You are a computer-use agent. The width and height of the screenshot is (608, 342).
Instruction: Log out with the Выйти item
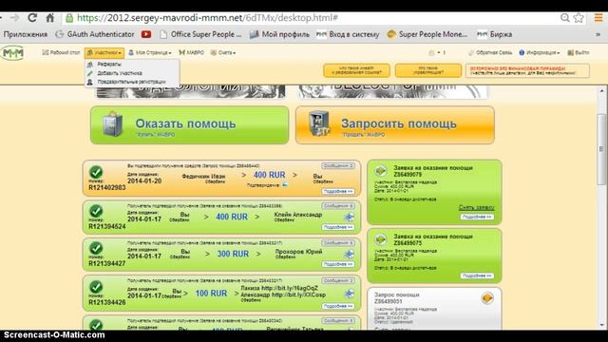click(x=579, y=52)
